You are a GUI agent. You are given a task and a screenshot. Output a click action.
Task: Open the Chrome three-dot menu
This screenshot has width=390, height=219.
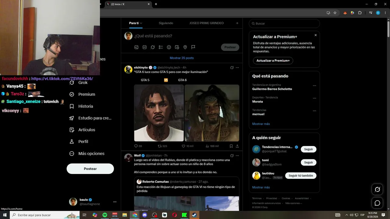tap(385, 13)
